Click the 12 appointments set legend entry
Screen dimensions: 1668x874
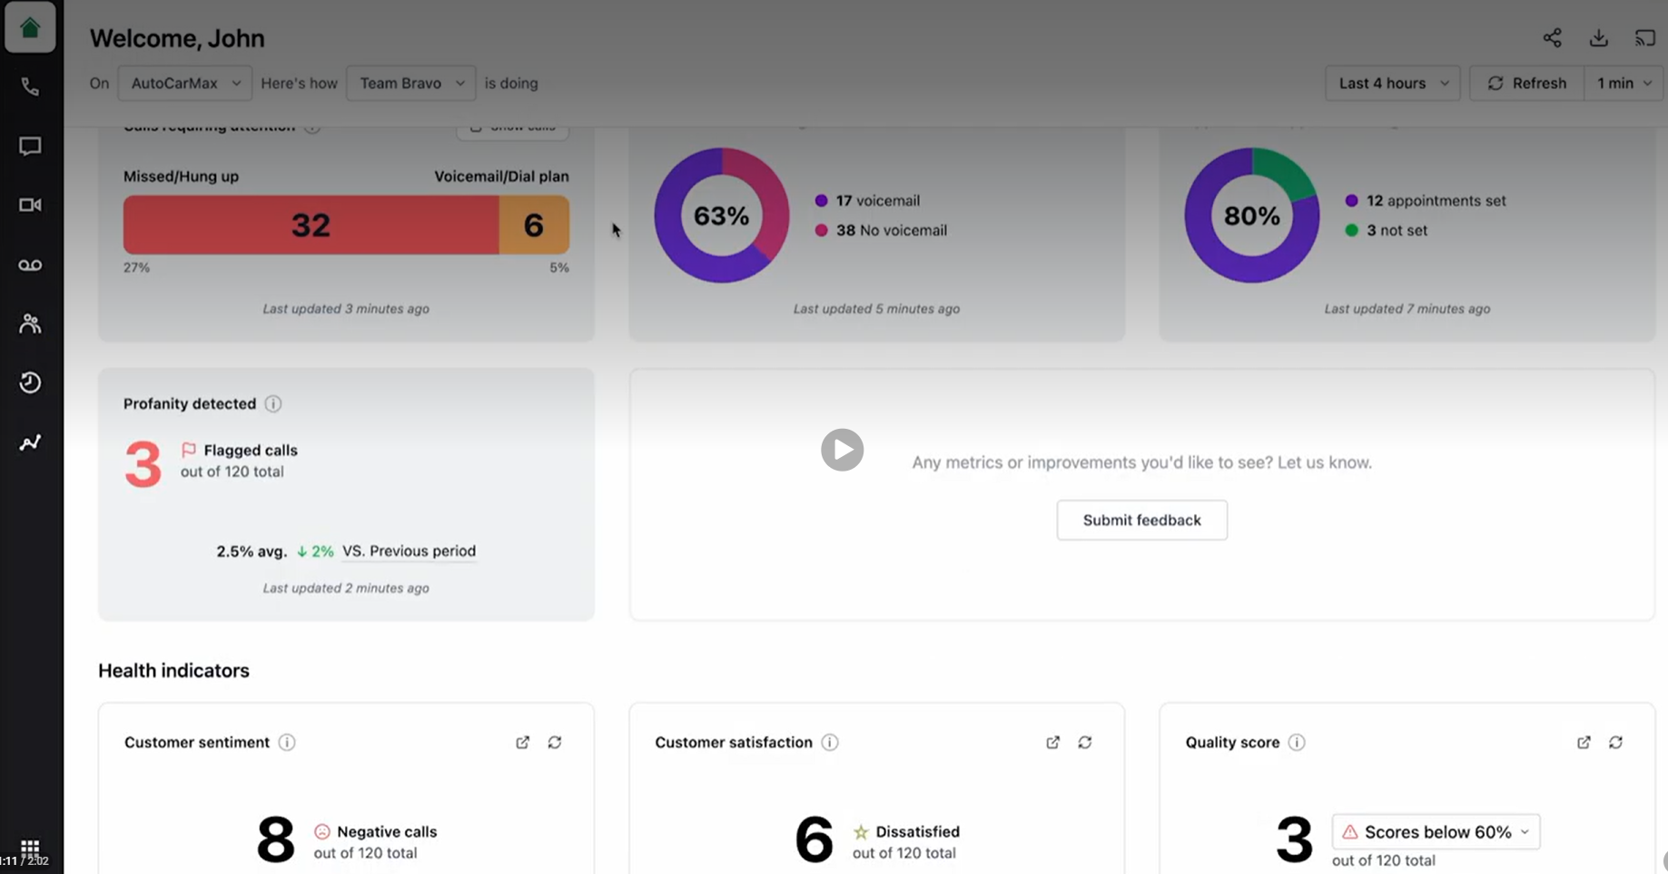[x=1426, y=201]
